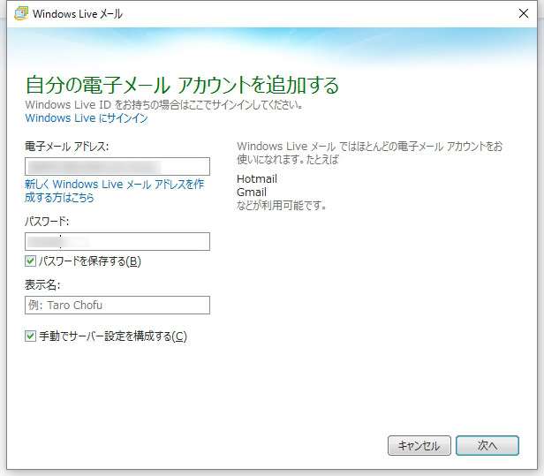Click the パスワード: label text
The width and height of the screenshot is (544, 476).
click(47, 221)
